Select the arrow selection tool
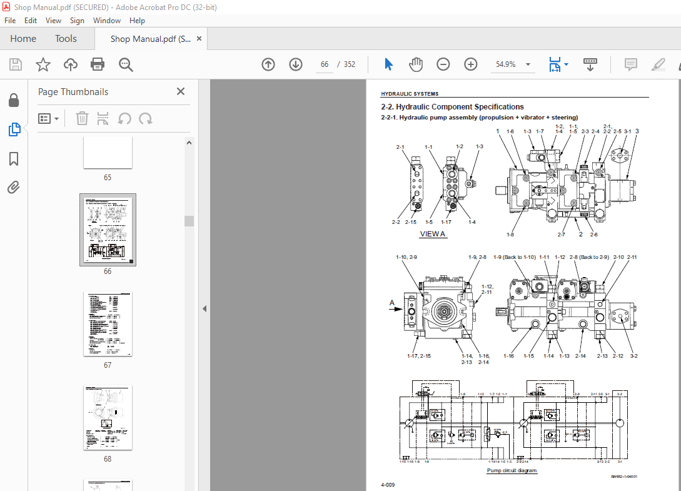This screenshot has height=491, width=681. (x=388, y=64)
